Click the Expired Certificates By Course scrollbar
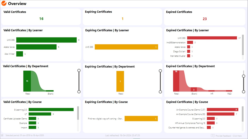248x139 pixels. coord(243,114)
